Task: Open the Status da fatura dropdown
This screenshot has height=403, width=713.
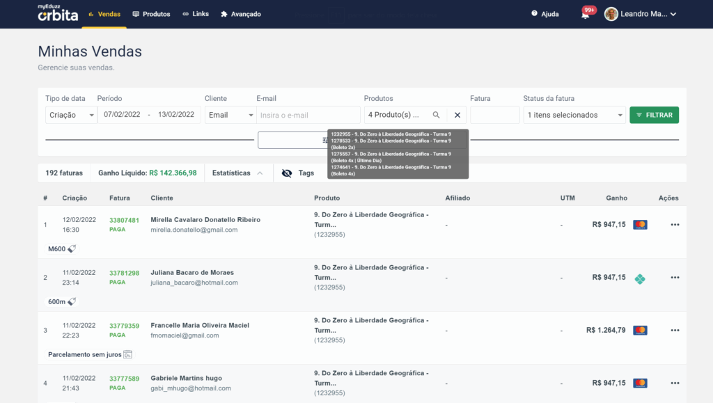Action: [x=574, y=115]
